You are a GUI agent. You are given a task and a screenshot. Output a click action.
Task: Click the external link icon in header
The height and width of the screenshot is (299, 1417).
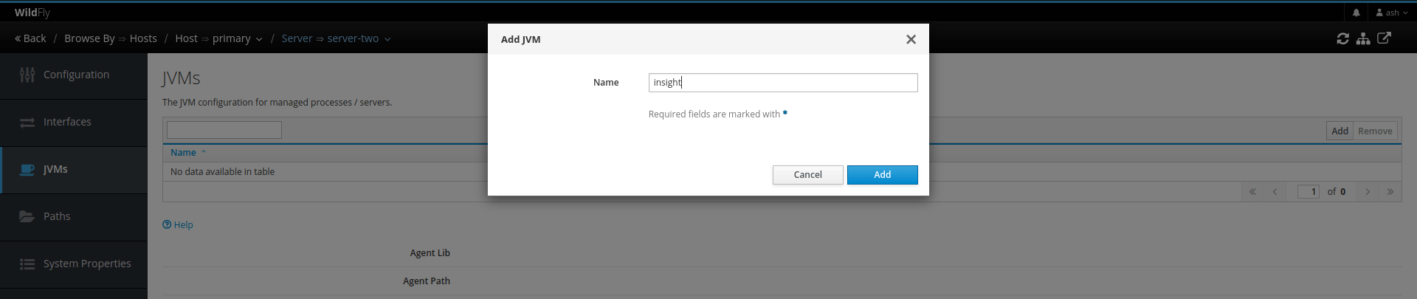click(x=1384, y=38)
